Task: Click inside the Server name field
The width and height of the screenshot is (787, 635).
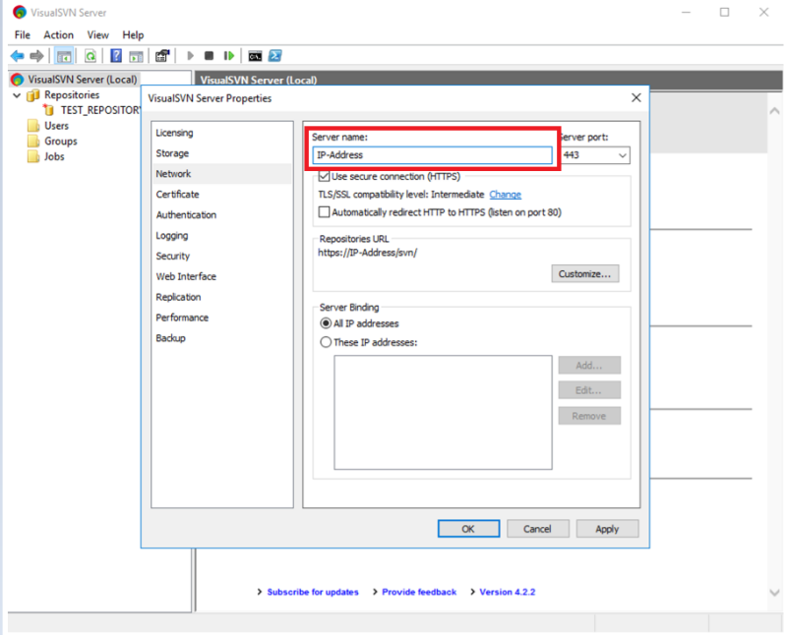Action: pos(433,154)
